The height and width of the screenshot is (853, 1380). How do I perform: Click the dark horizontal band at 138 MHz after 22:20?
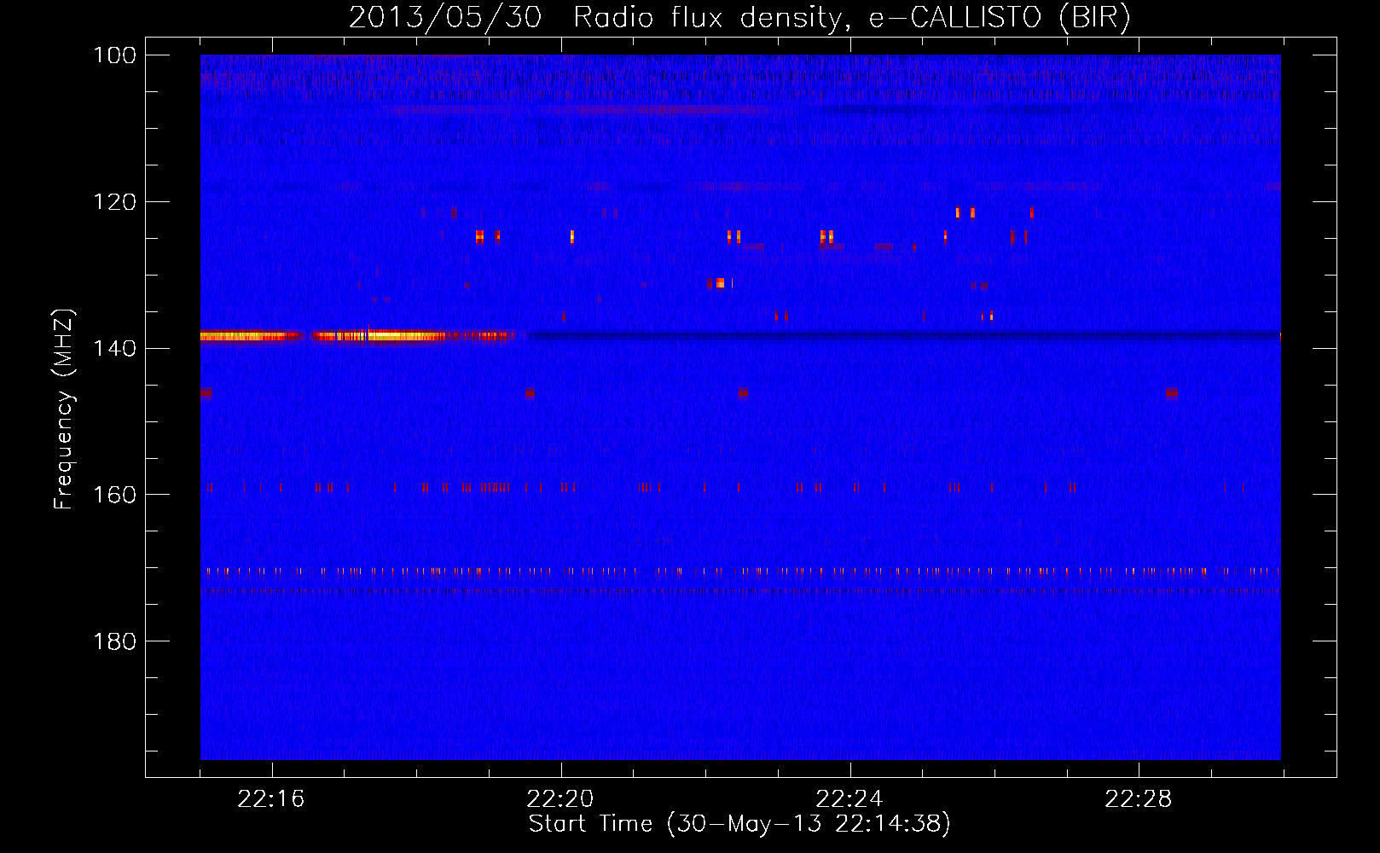904,335
